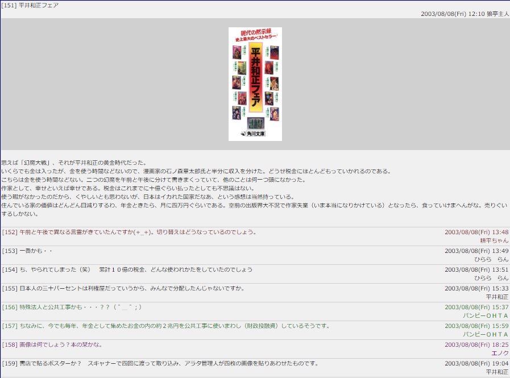Viewport: 510px width, 378px height.
Task: Click the 平井和正フェア poster image
Action: click(x=255, y=84)
